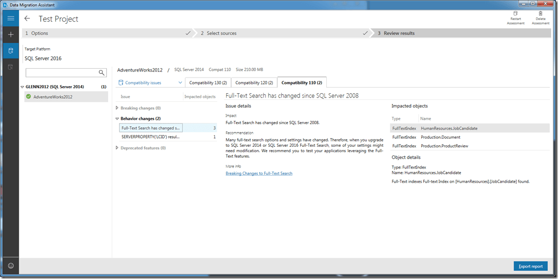Click the Issue column header
The width and height of the screenshot is (558, 279).
point(125,96)
